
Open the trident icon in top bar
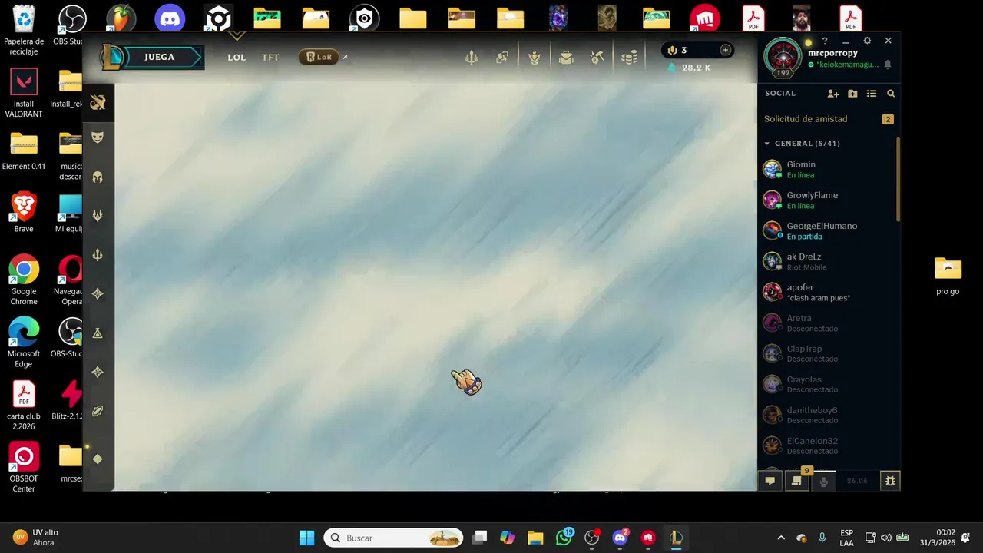tap(472, 58)
